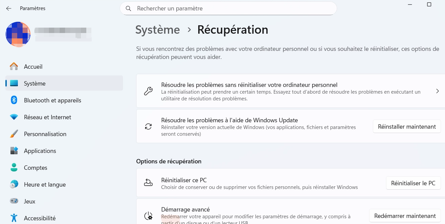The width and height of the screenshot is (445, 224).
Task: Click the Personnalisation brush icon
Action: pyautogui.click(x=14, y=134)
